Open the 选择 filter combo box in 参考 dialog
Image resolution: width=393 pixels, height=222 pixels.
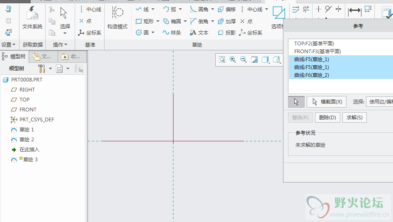379,102
